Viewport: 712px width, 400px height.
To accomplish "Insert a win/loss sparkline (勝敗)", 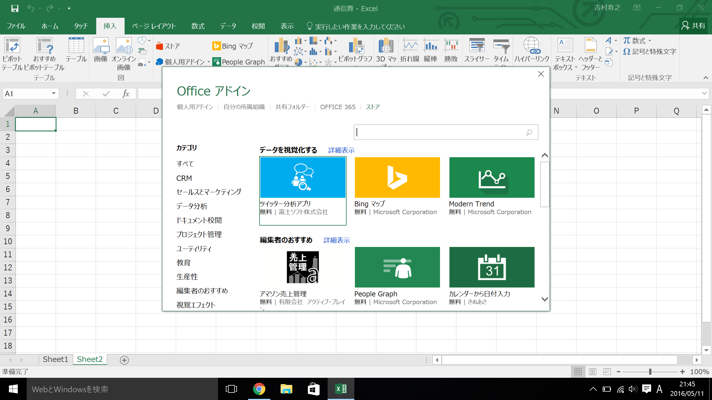I will 451,50.
